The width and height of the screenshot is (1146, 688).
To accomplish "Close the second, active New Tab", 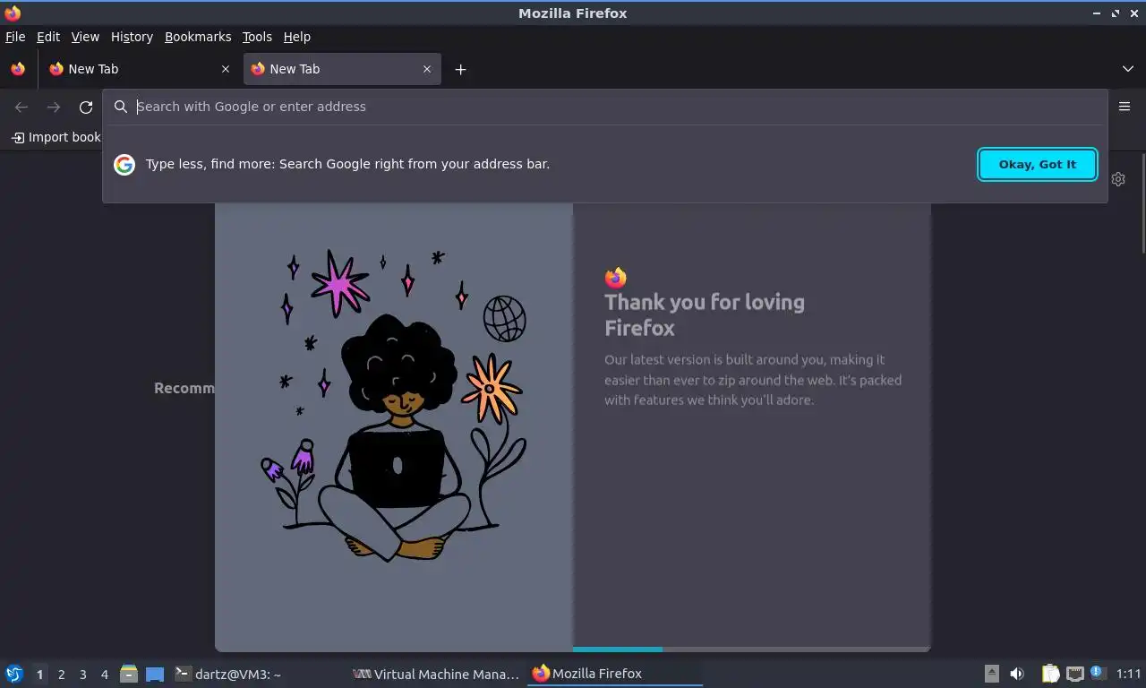I will pos(427,69).
